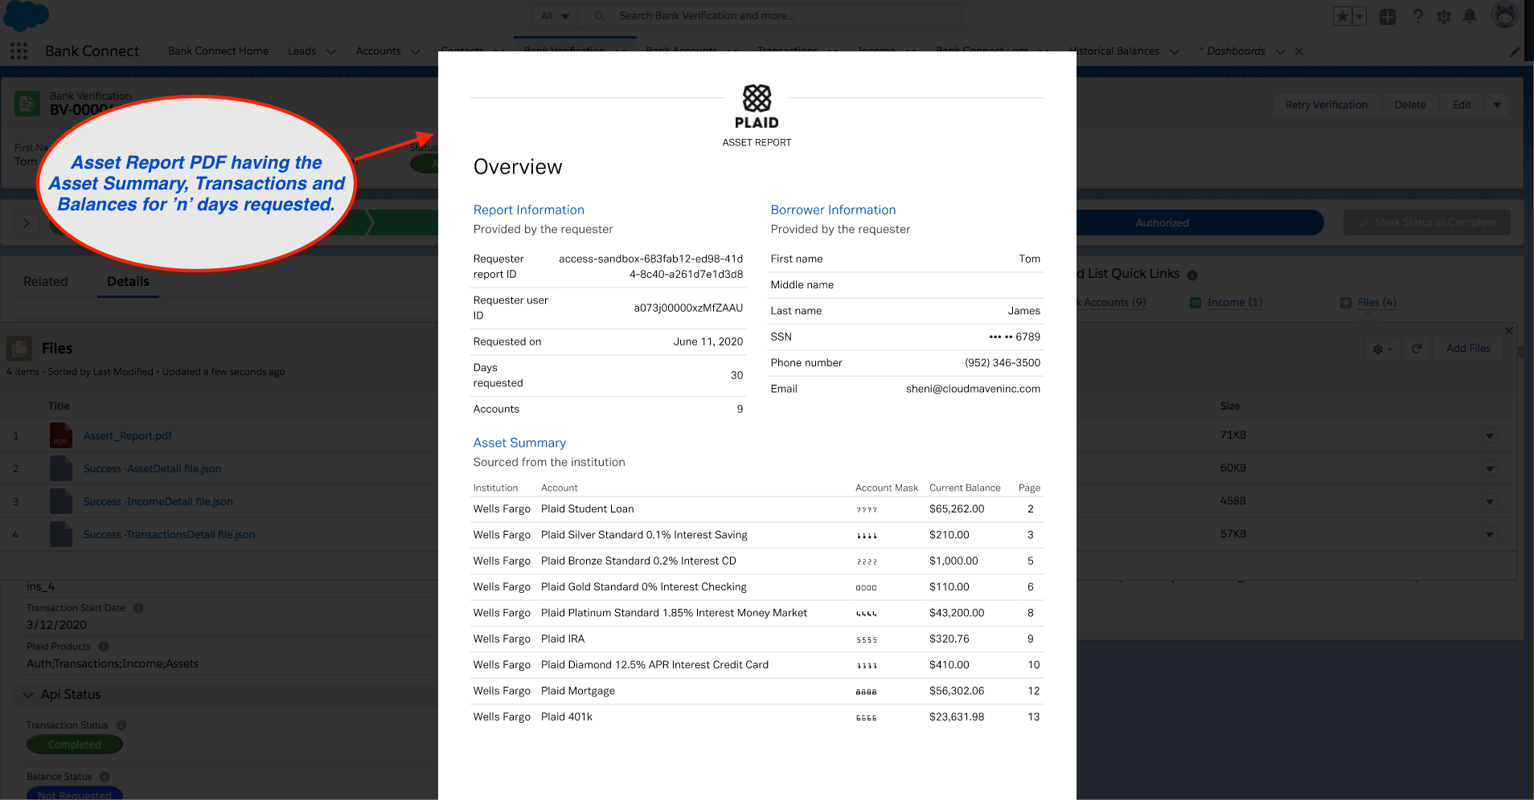Image resolution: width=1534 pixels, height=800 pixels.
Task: Click the Help question mark icon
Action: pyautogui.click(x=1417, y=16)
